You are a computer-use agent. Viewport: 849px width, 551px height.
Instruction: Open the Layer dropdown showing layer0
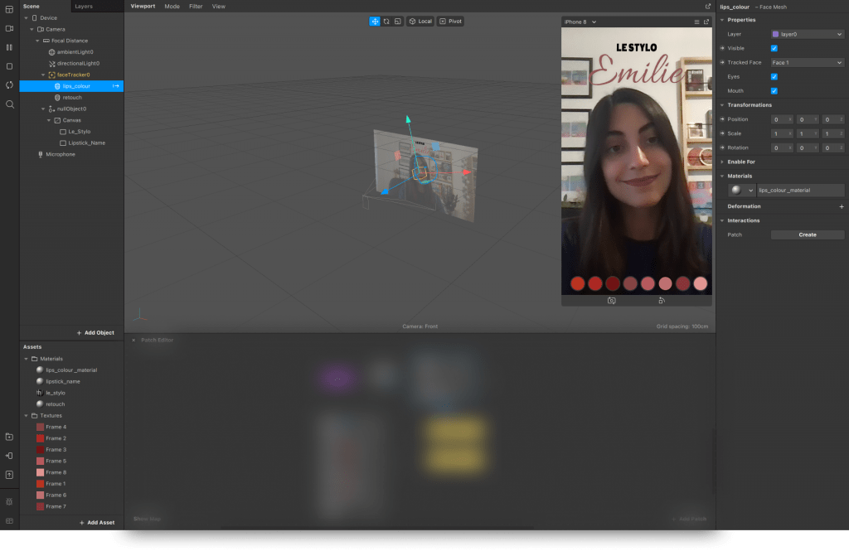click(808, 34)
